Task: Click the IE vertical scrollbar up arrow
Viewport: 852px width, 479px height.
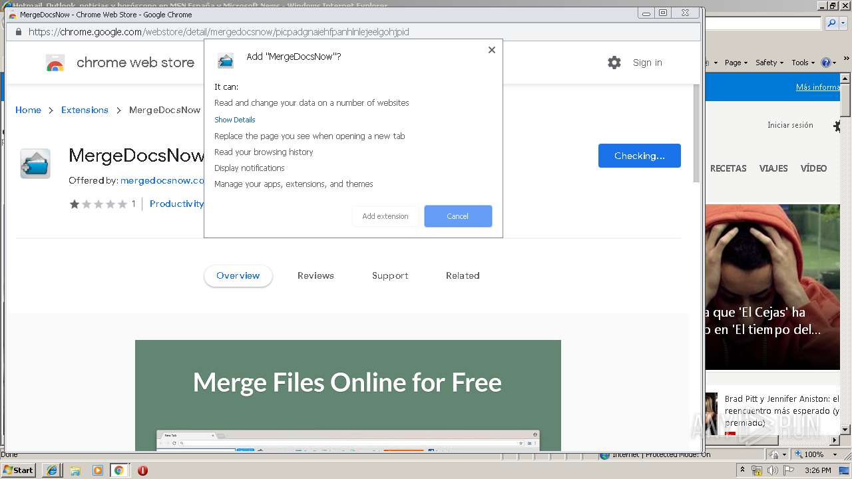Action: pyautogui.click(x=846, y=79)
